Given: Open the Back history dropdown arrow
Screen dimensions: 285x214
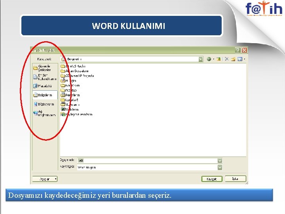Looking at the screenshot, I should coord(214,59).
